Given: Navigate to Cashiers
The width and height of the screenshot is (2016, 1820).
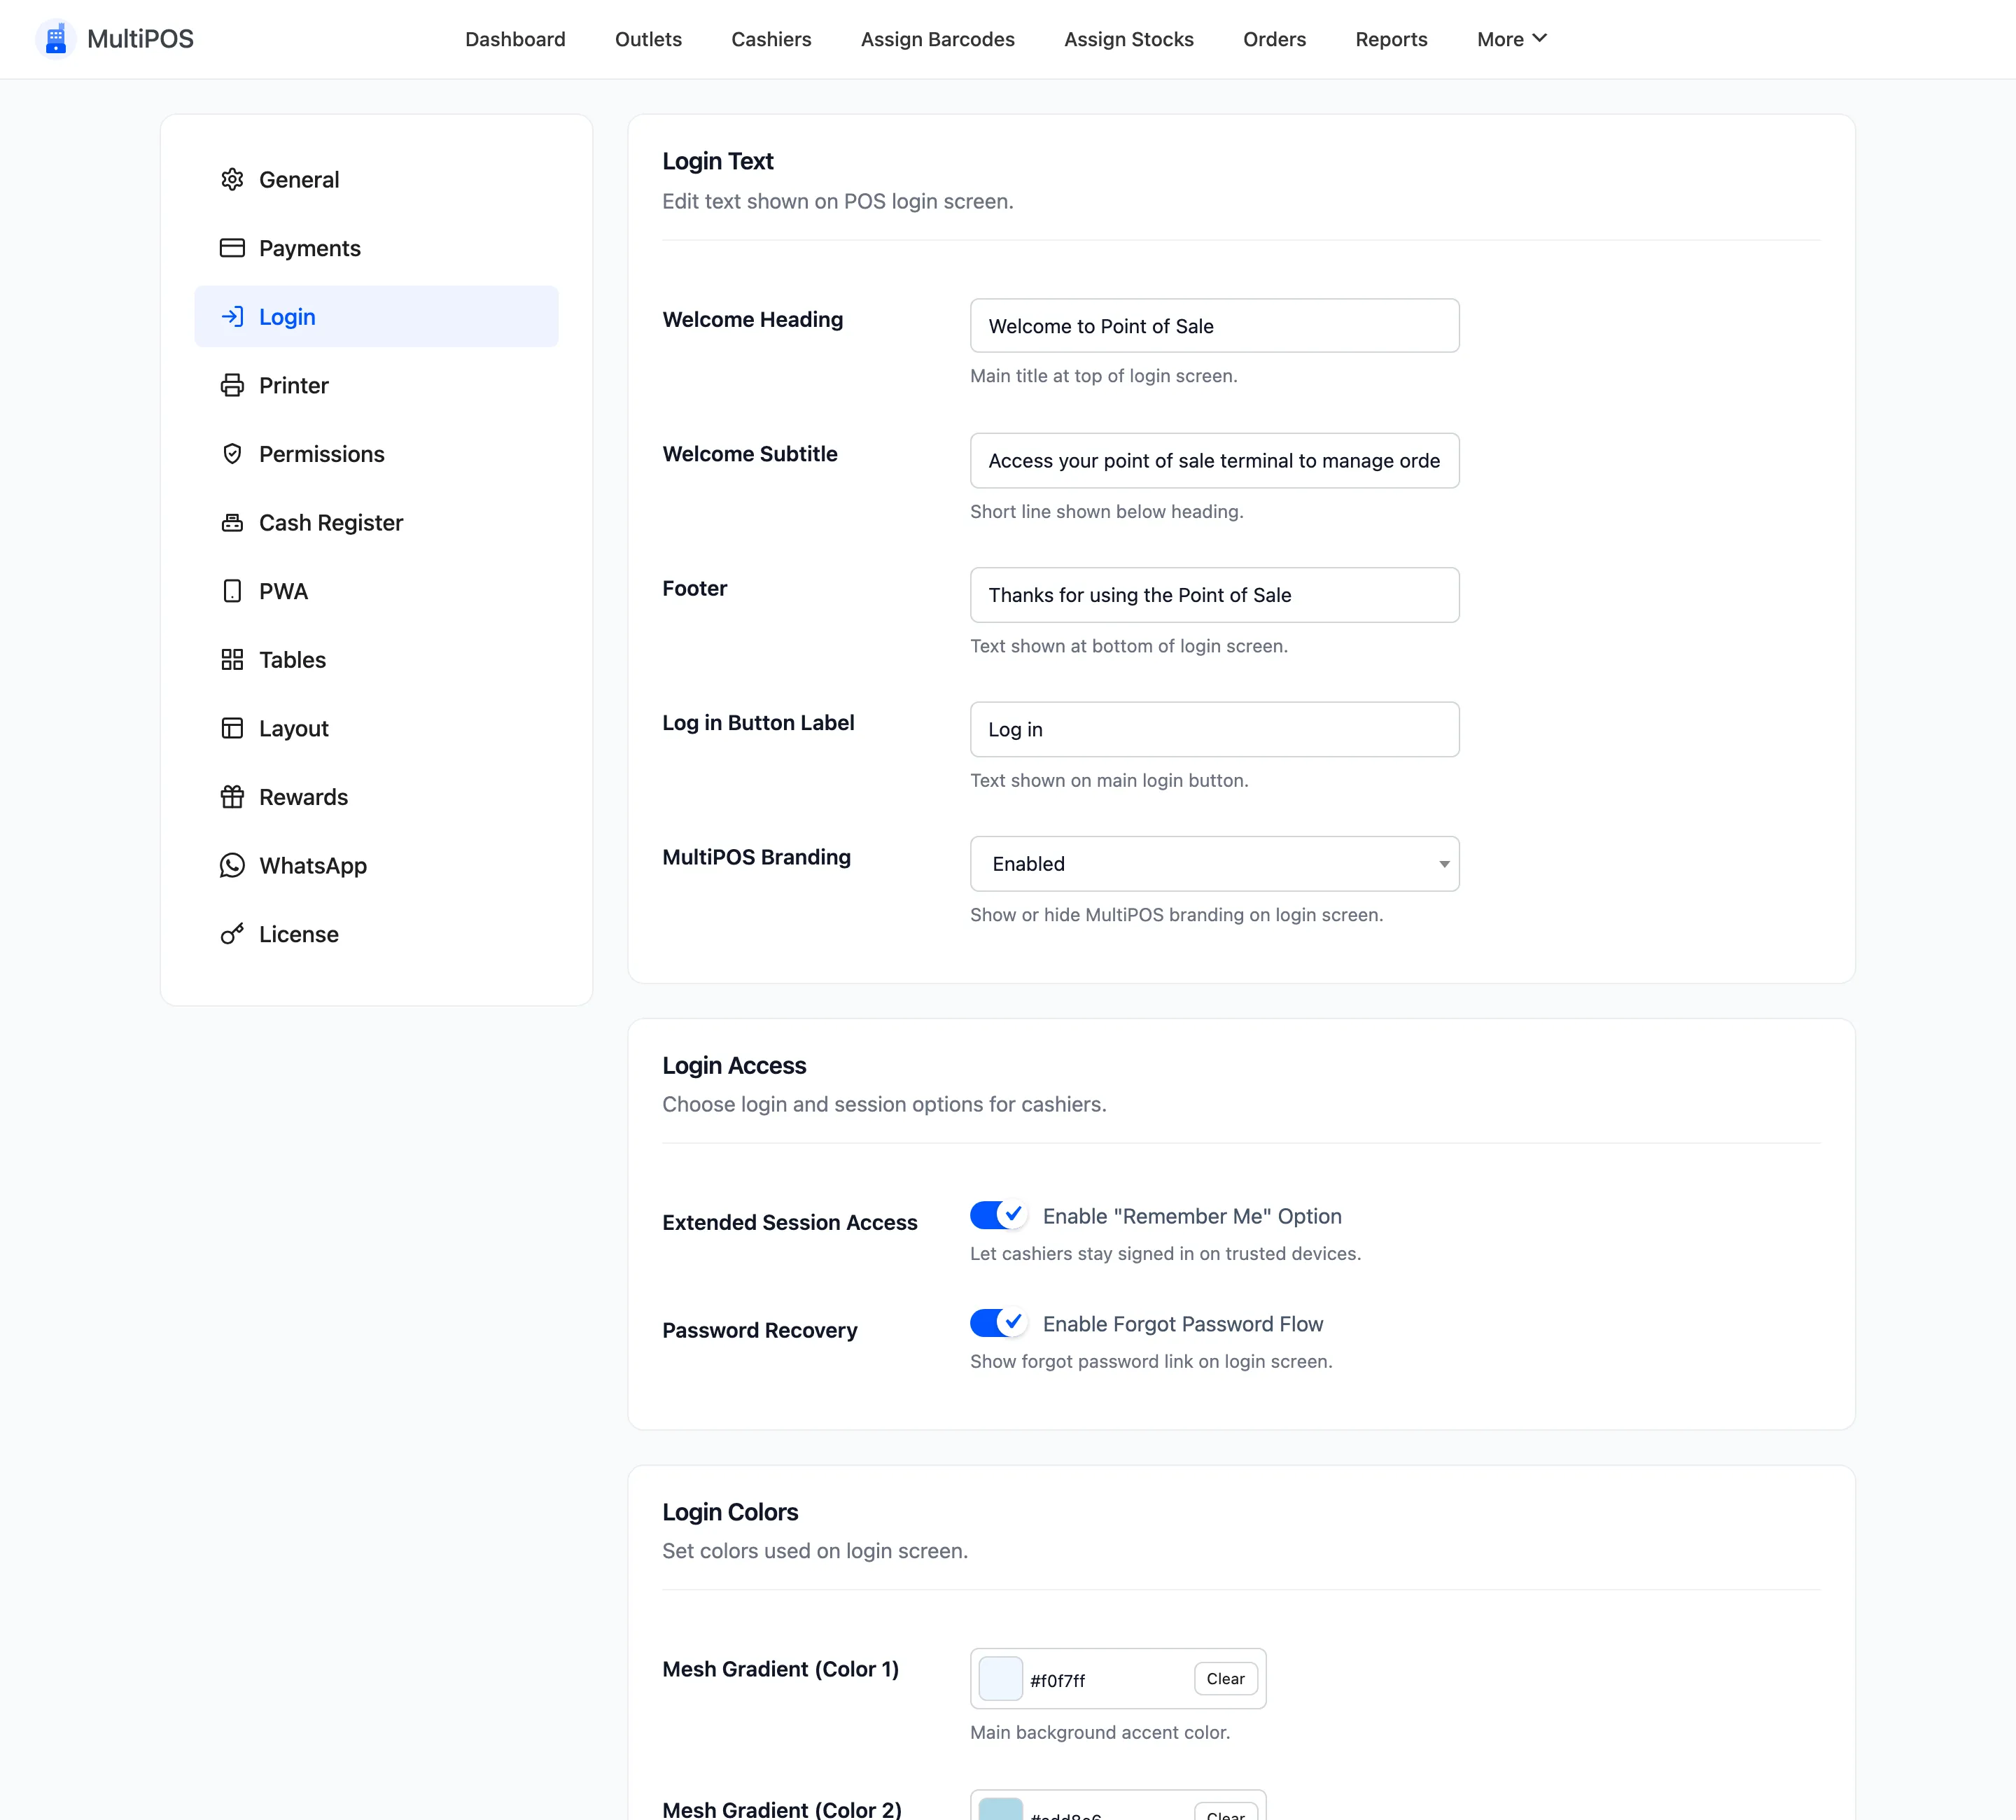Looking at the screenshot, I should (771, 39).
